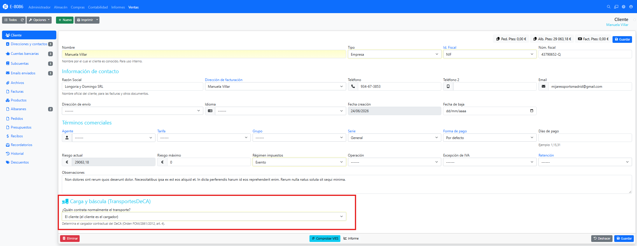This screenshot has height=246, width=637.
Task: Open the Id. Fiscal dropdown showing NIF
Action: point(490,54)
